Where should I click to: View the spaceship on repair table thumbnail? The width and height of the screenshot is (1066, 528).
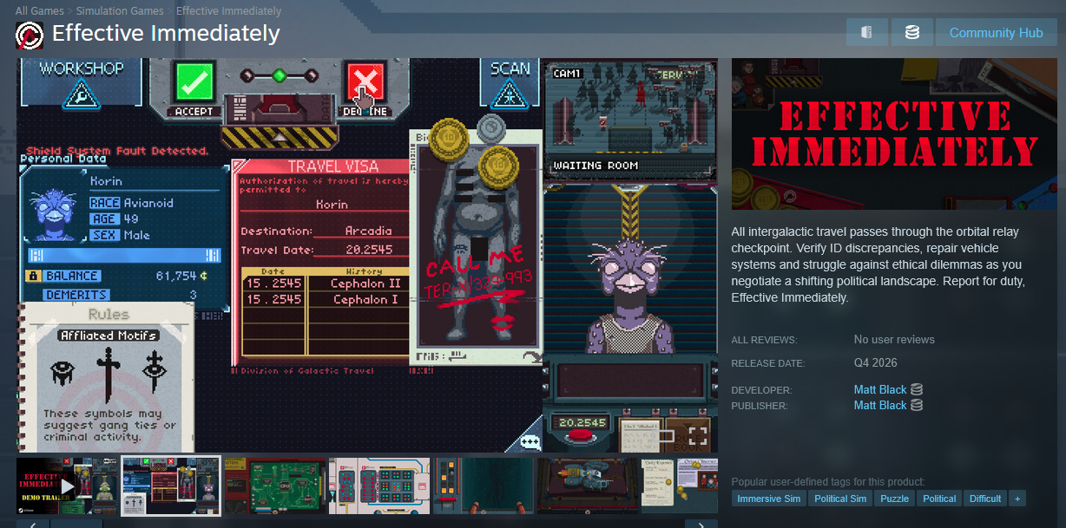[x=588, y=486]
